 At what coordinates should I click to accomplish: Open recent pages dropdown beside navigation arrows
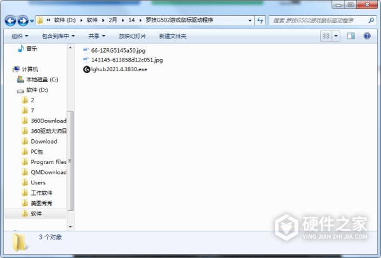click(32, 21)
